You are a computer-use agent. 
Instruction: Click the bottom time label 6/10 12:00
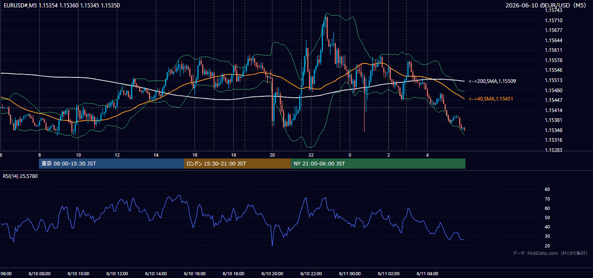pyautogui.click(x=117, y=274)
